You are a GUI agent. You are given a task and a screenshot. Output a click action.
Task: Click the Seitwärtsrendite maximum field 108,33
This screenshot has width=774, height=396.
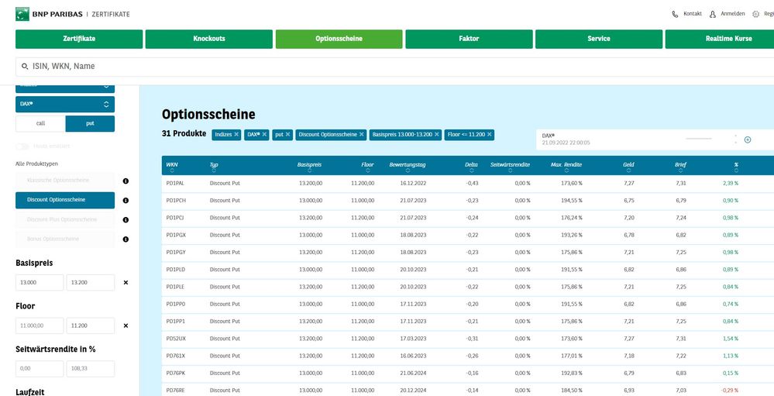point(91,369)
